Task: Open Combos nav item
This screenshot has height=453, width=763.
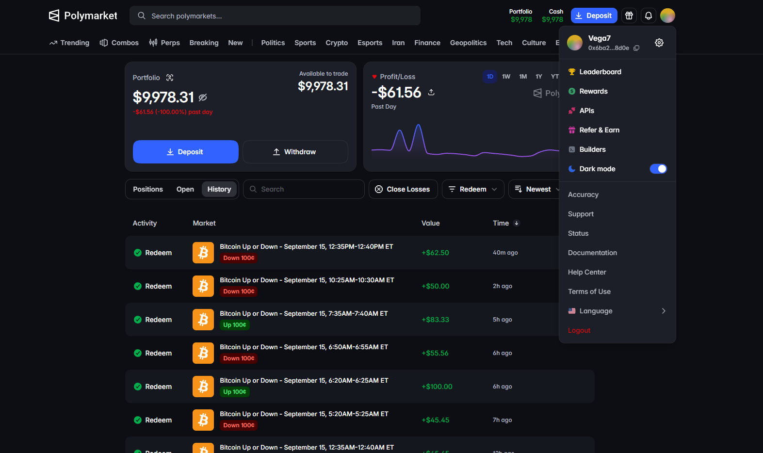Action: (119, 43)
